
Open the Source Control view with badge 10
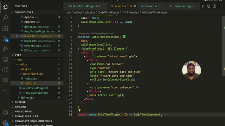pos(6,39)
